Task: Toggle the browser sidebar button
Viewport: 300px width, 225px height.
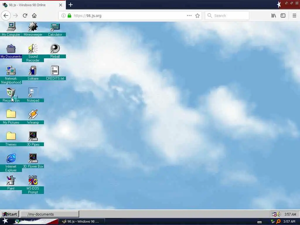Action: 283,16
